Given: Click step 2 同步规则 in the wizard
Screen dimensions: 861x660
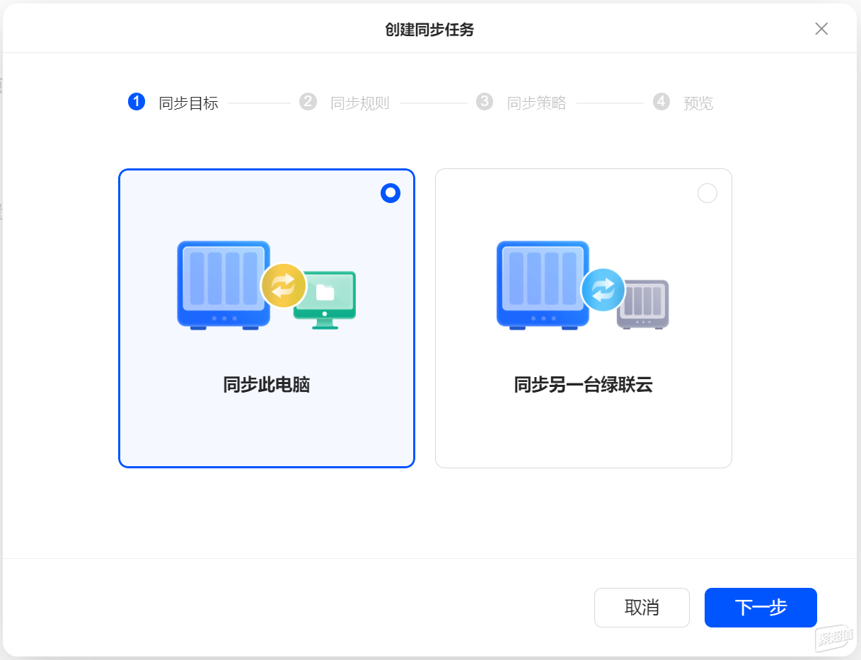Looking at the screenshot, I should pos(345,103).
